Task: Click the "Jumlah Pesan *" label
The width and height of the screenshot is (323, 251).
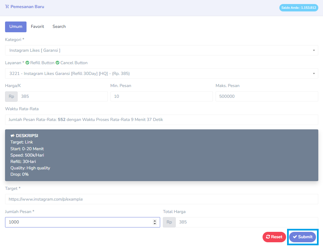Action: tap(19, 212)
